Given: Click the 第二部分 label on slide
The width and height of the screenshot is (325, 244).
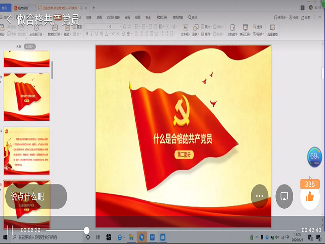Looking at the screenshot, I should click(184, 155).
